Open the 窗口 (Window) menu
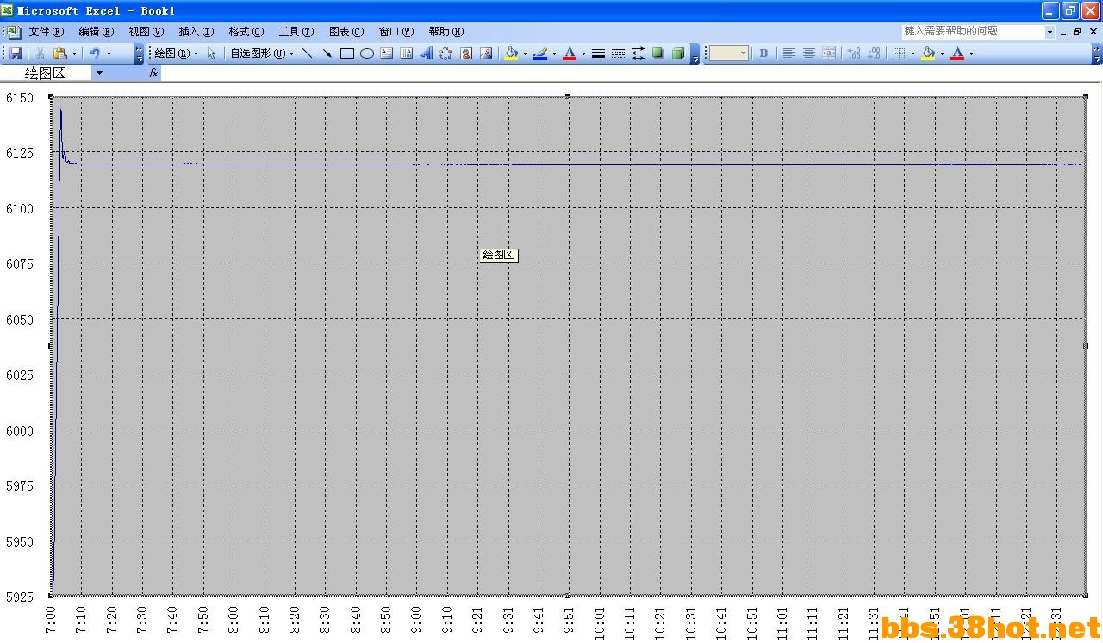 [396, 32]
